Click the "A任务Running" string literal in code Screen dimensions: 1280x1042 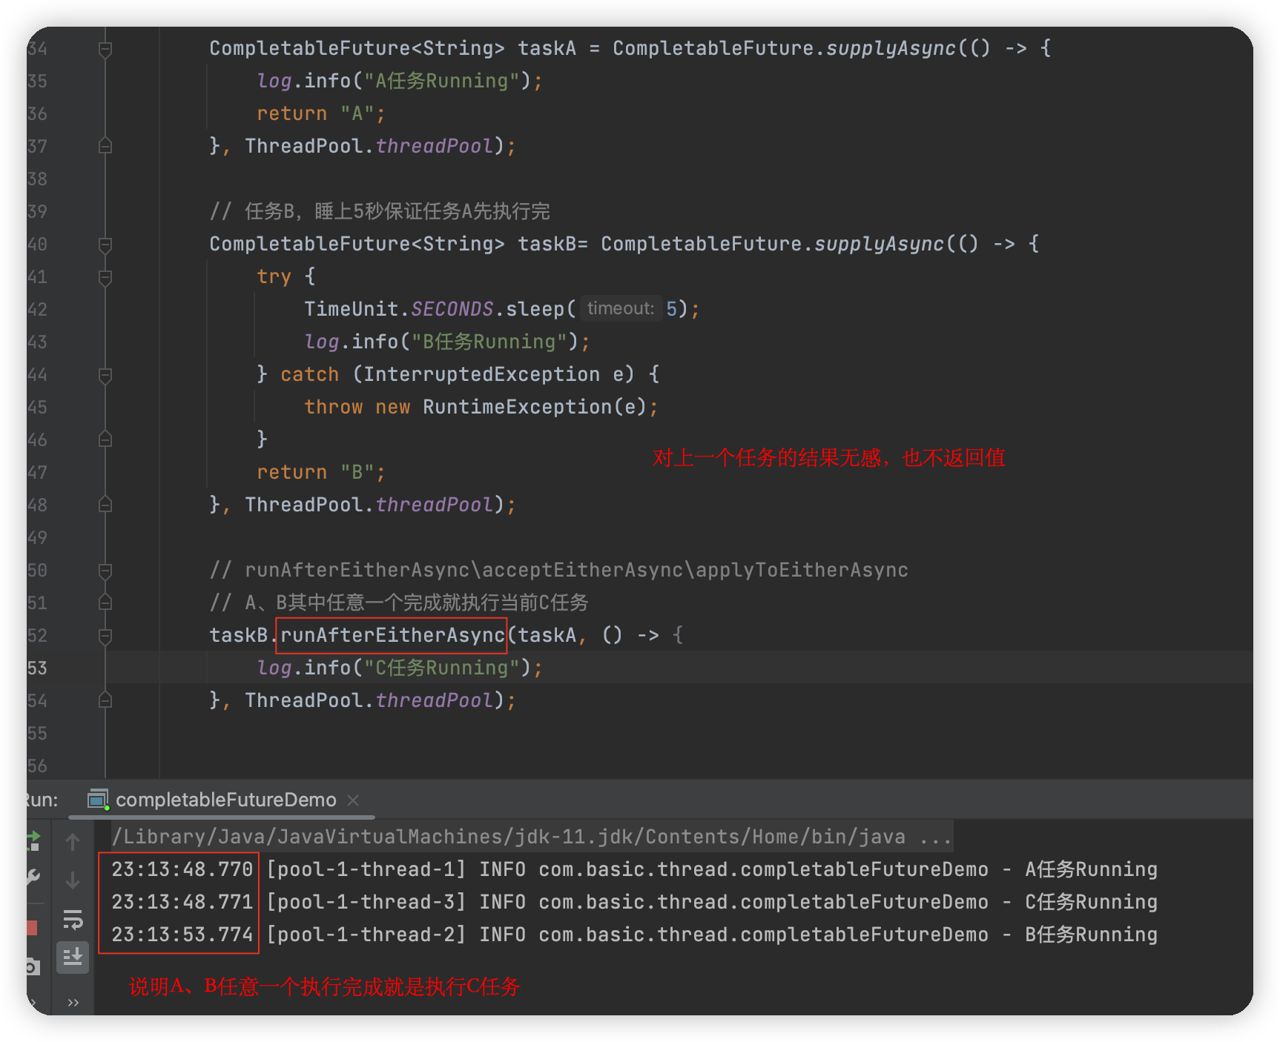click(441, 81)
